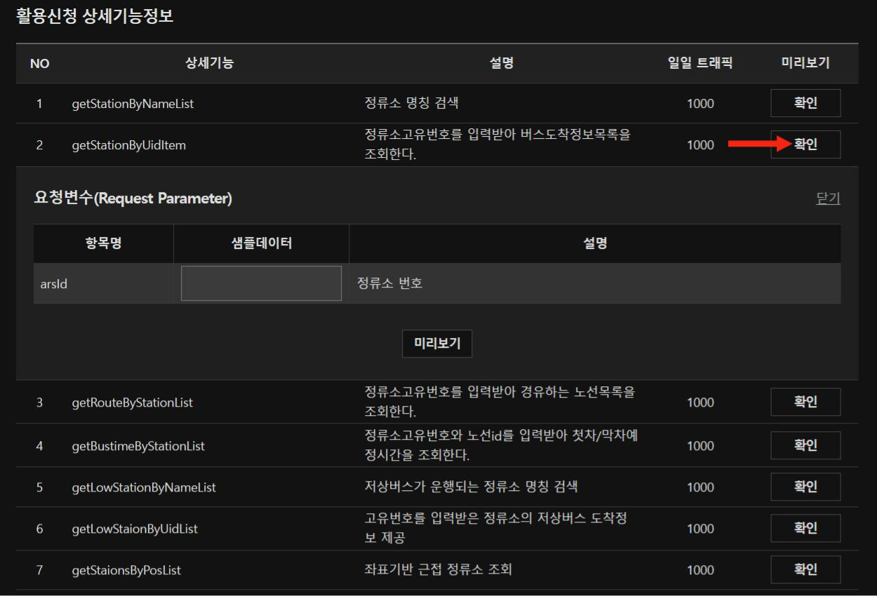Collapse getStationByUidItem preview via its 확인 button
This screenshot has width=877, height=596.
tap(805, 144)
